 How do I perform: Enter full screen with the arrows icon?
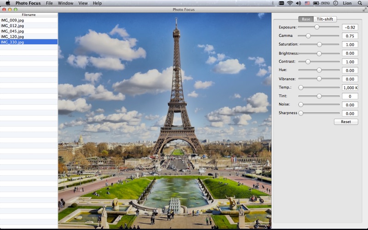[x=364, y=9]
